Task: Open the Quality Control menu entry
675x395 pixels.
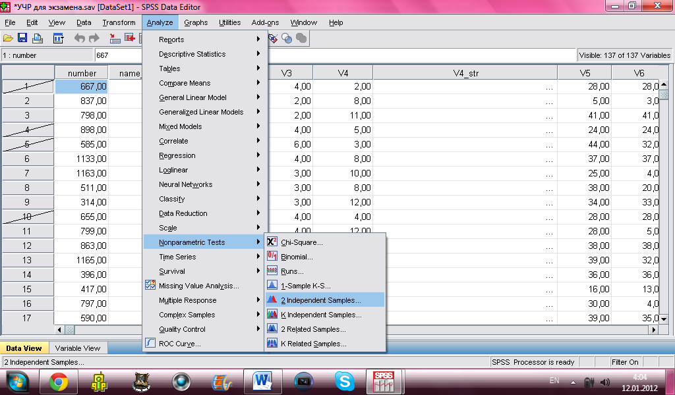Action: click(x=203, y=329)
